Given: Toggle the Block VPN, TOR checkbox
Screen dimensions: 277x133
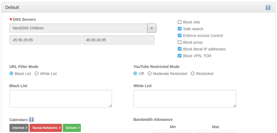Looking at the screenshot, I should tap(180, 56).
